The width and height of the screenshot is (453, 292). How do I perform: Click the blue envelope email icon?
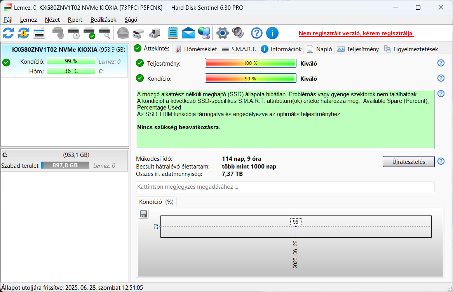(x=188, y=33)
